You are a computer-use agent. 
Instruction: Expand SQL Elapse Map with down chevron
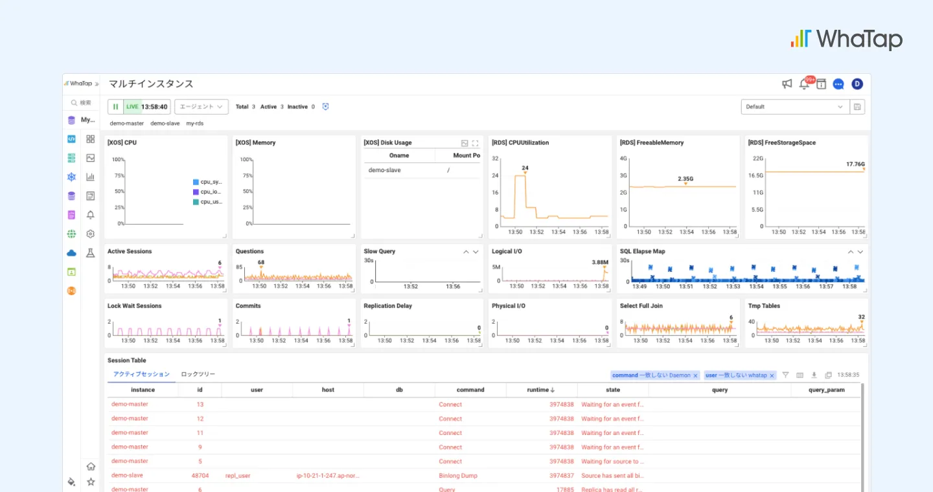[860, 252]
